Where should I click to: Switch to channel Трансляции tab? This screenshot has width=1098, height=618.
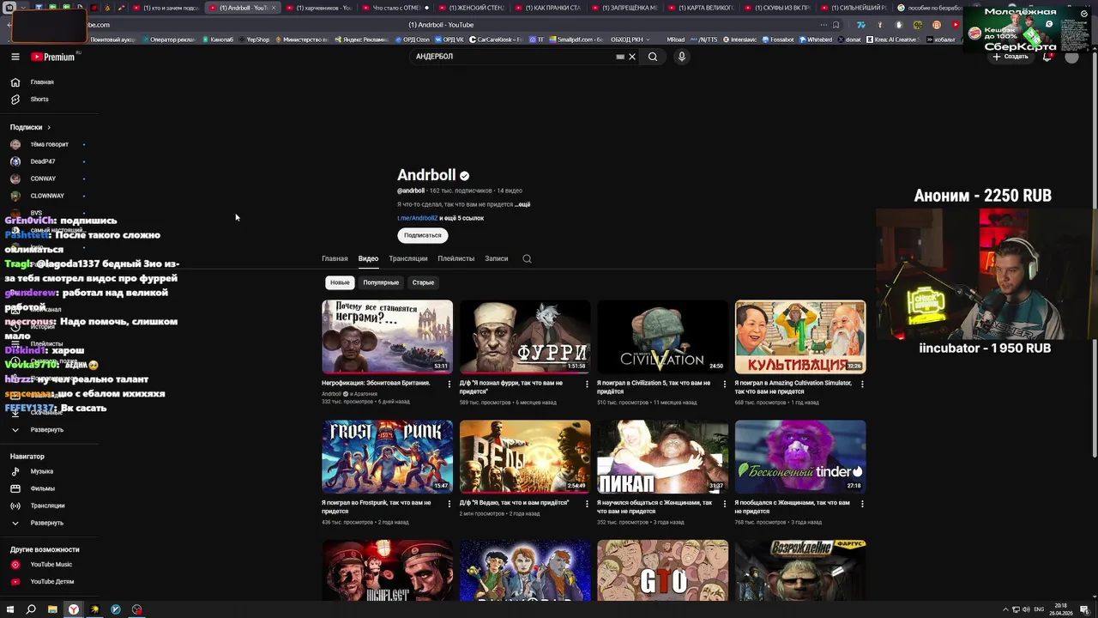click(407, 258)
